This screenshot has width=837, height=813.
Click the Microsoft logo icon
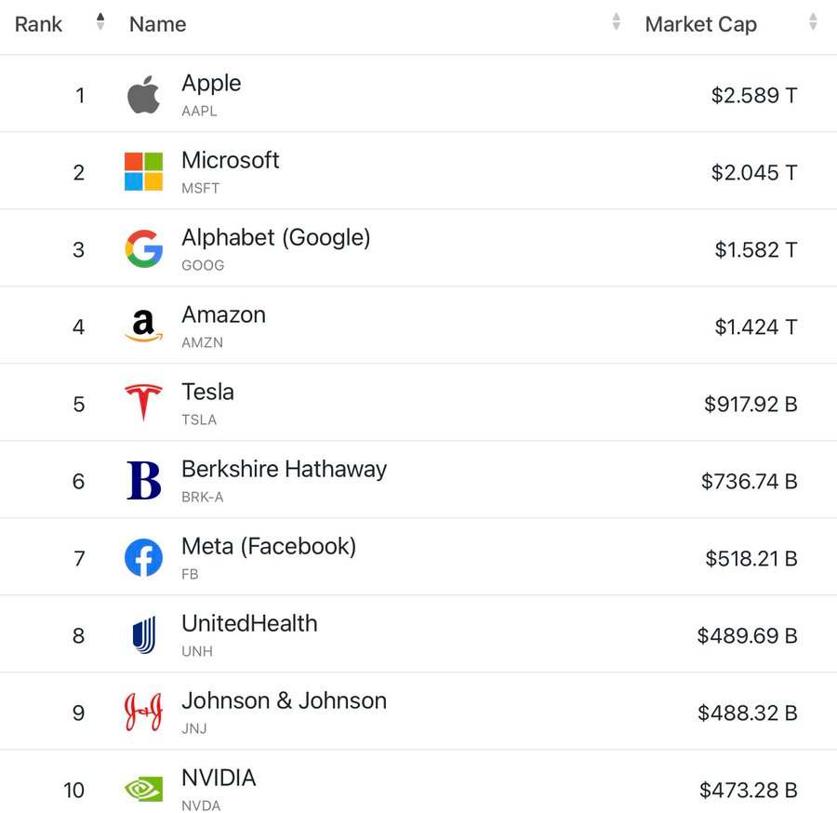(x=143, y=171)
